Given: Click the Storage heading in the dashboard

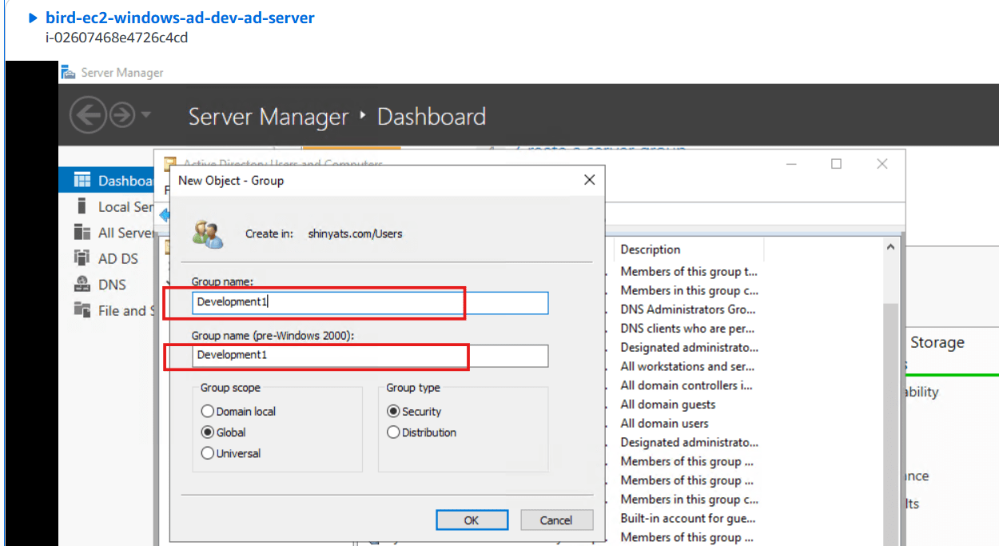Looking at the screenshot, I should coord(937,342).
